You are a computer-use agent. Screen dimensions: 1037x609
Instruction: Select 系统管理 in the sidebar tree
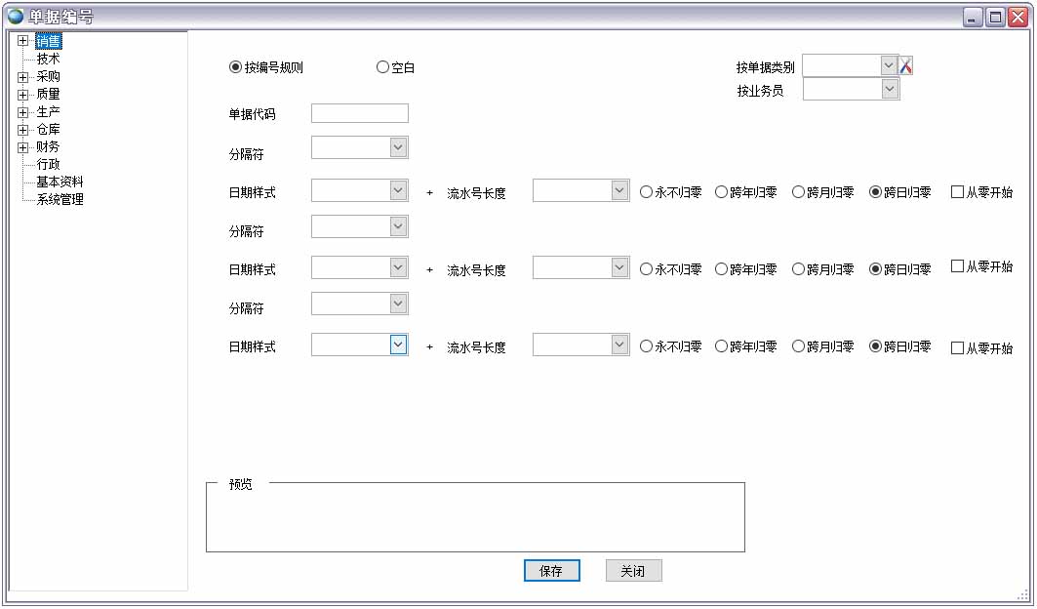point(60,199)
